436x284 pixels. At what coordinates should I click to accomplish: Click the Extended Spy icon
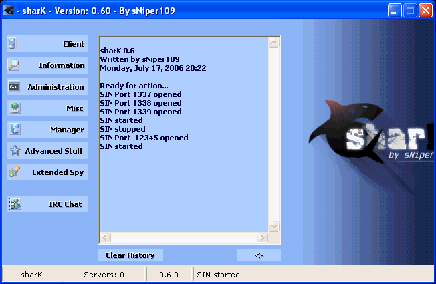14,172
